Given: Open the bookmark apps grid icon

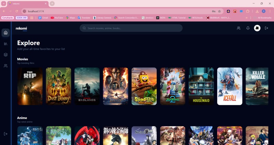Looking at the screenshot, I should [x=32, y=18].
